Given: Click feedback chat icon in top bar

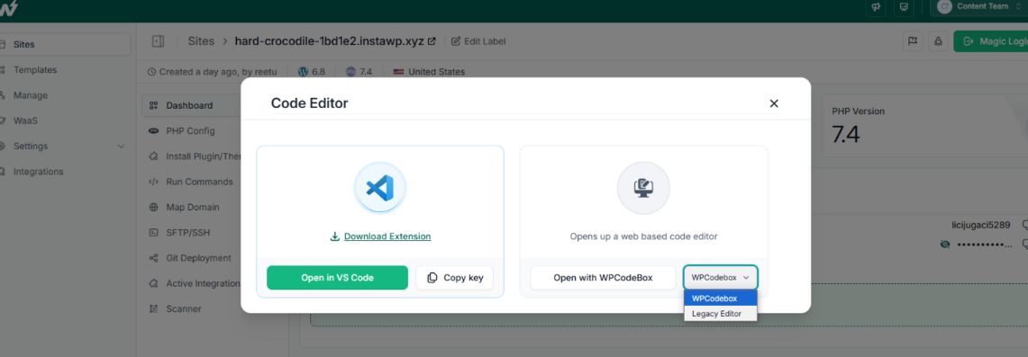Looking at the screenshot, I should [905, 6].
